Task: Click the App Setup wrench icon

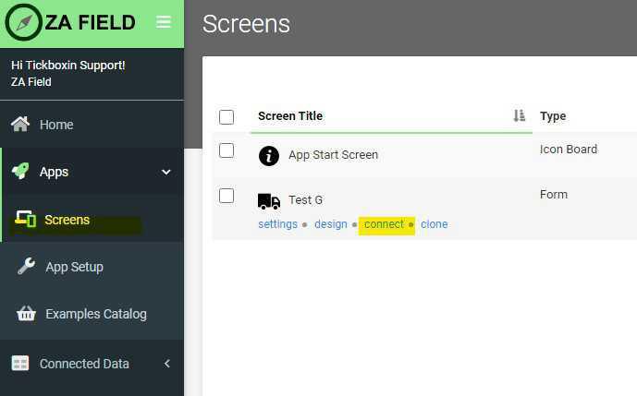Action: (x=27, y=267)
